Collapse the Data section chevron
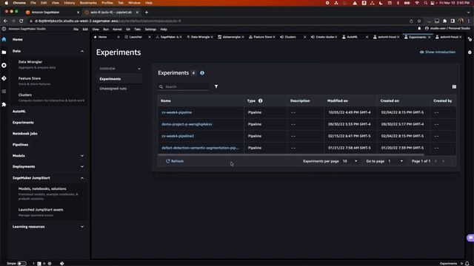Image resolution: width=474 pixels, height=266 pixels. [82, 51]
